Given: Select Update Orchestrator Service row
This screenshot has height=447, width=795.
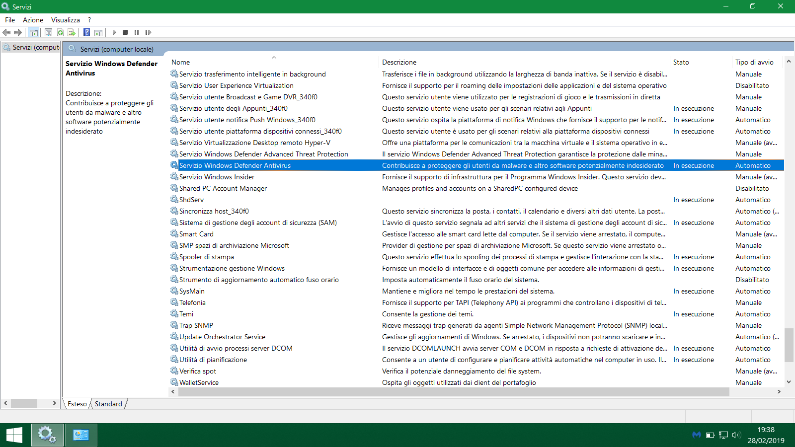Looking at the screenshot, I should pyautogui.click(x=477, y=337).
